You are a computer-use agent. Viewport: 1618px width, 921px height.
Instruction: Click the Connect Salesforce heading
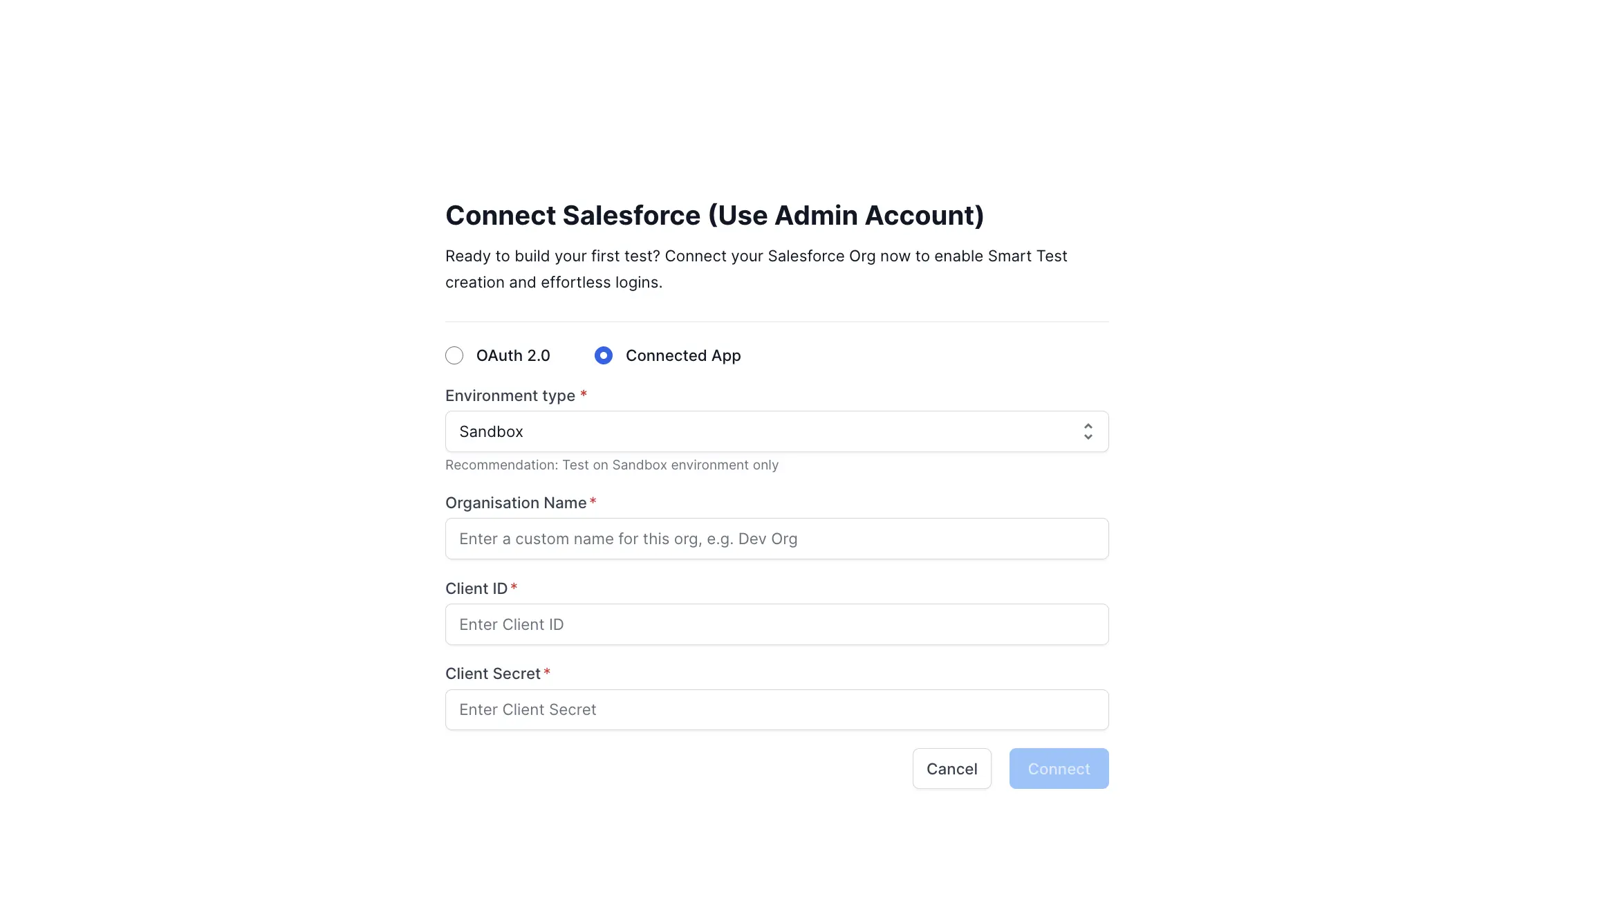715,215
